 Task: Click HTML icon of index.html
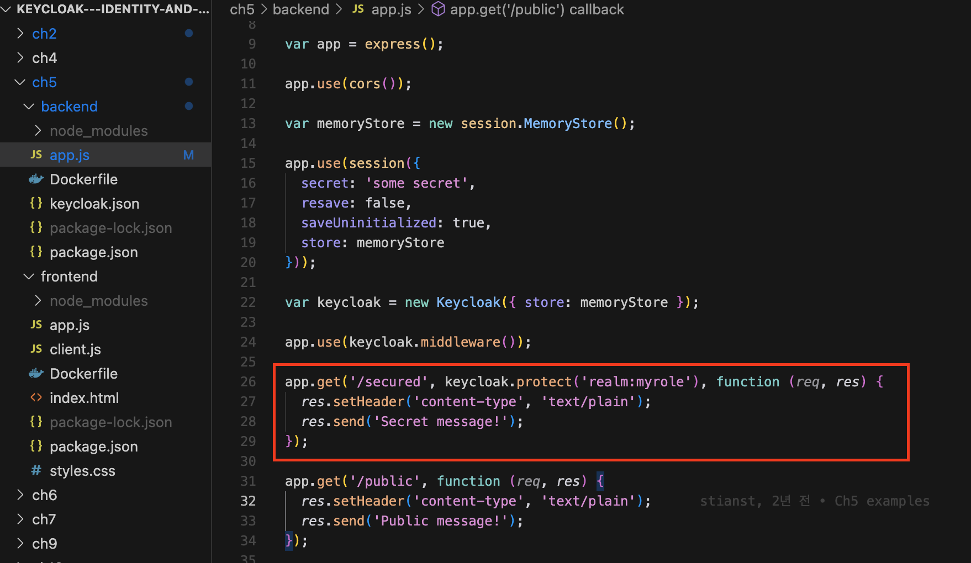point(36,398)
